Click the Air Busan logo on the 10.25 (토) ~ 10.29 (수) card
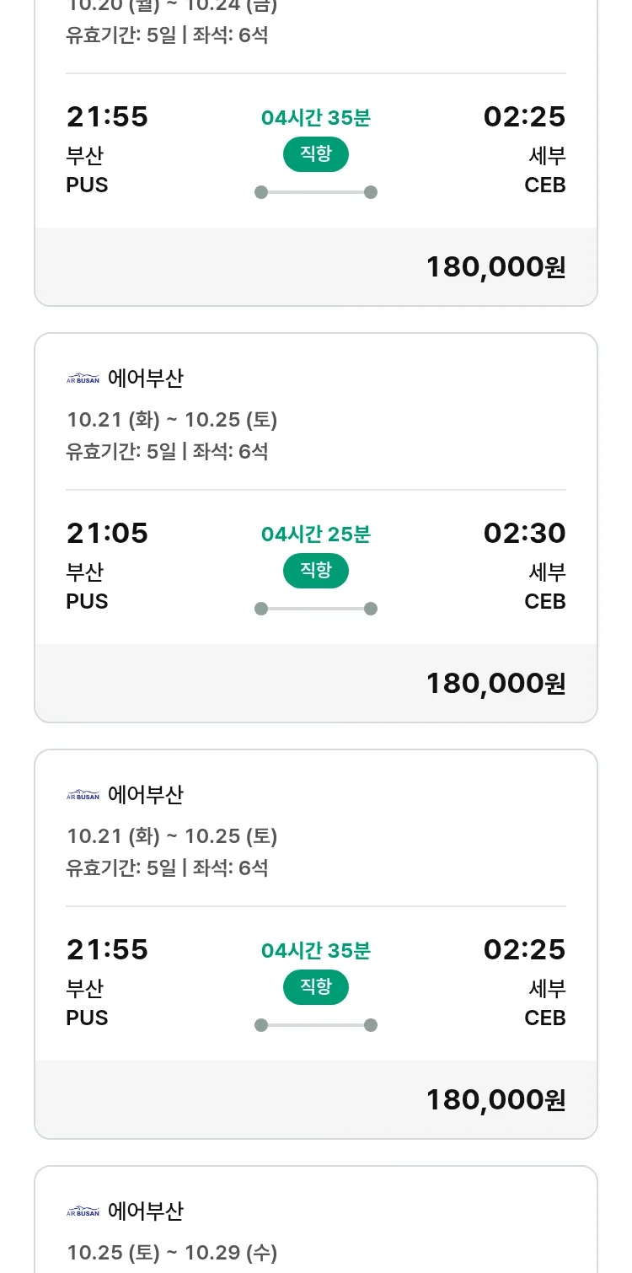The image size is (632, 1273). tap(83, 1211)
